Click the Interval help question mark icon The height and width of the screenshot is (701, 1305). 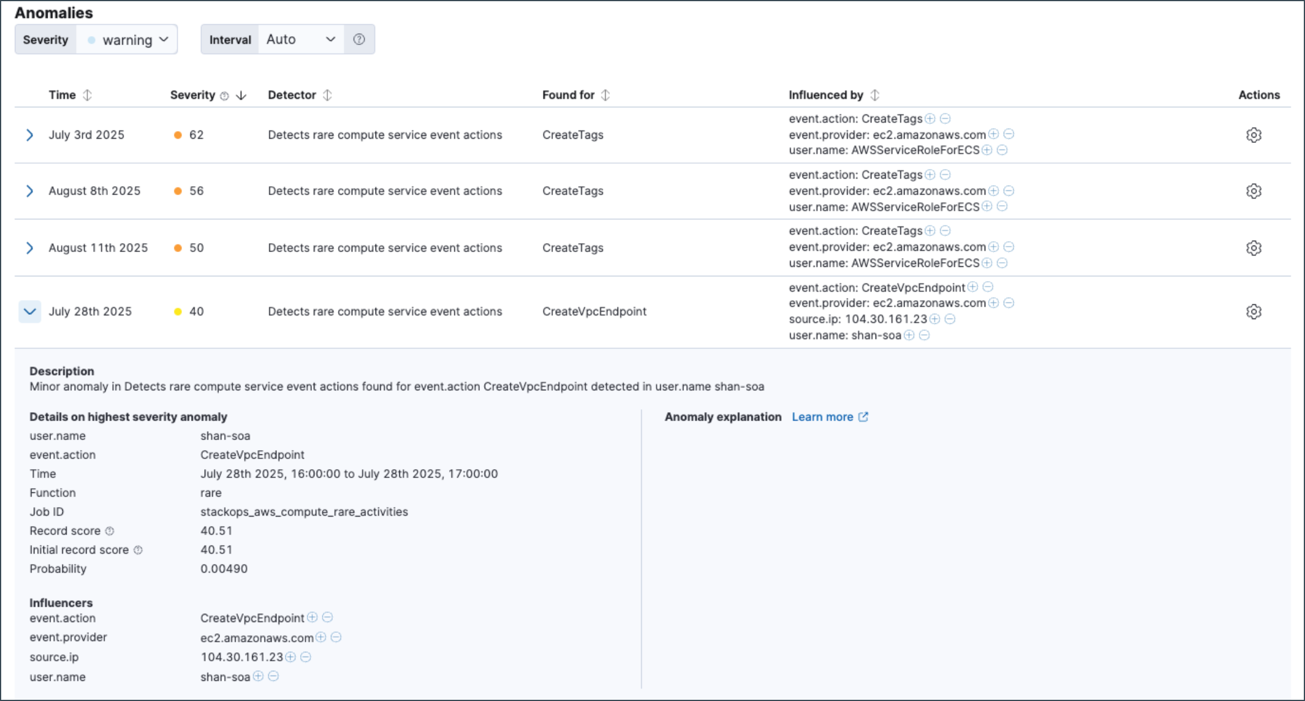click(x=359, y=39)
